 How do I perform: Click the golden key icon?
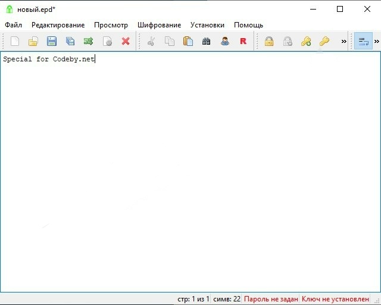point(324,41)
